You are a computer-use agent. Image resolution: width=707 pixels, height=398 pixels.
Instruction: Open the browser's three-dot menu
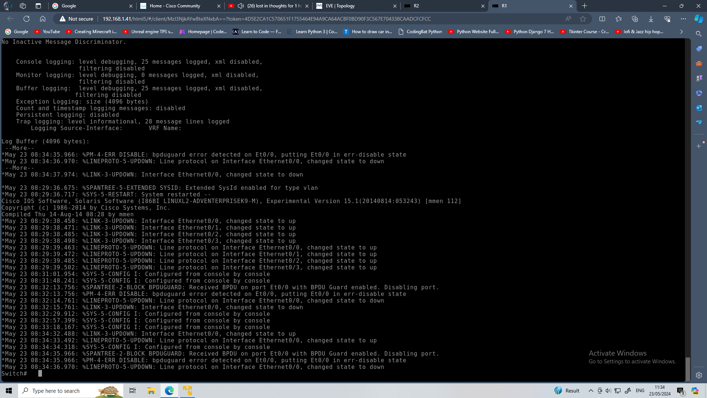point(683,19)
